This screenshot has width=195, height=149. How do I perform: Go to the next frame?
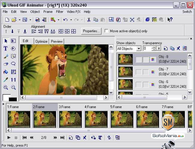coord(55,137)
